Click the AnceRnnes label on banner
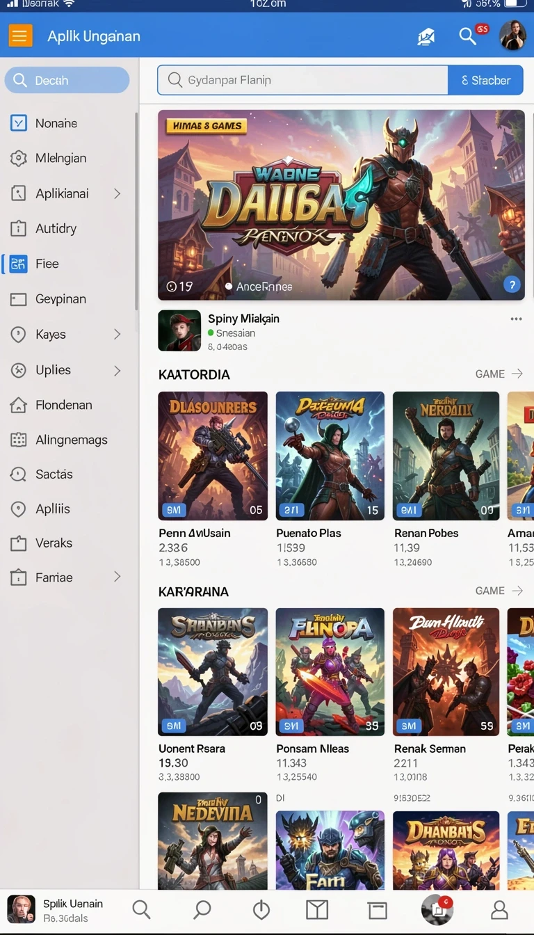Image resolution: width=534 pixels, height=935 pixels. (264, 287)
